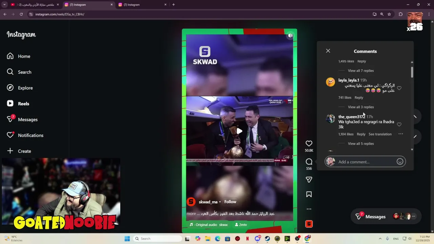Click the address bar URL

[60, 14]
